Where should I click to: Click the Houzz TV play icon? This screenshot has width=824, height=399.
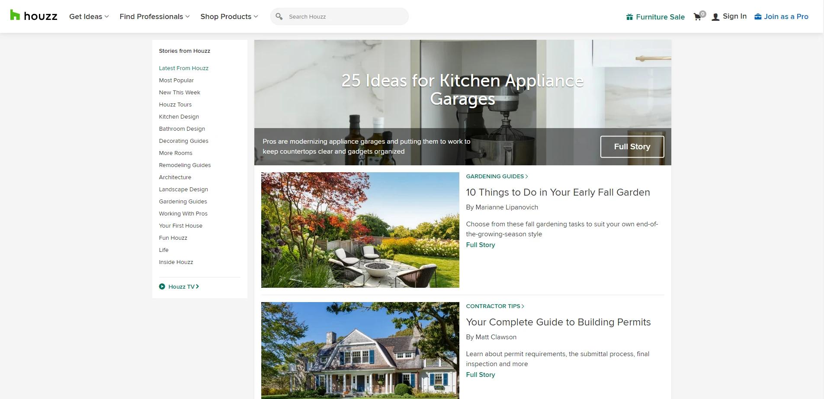tap(162, 286)
